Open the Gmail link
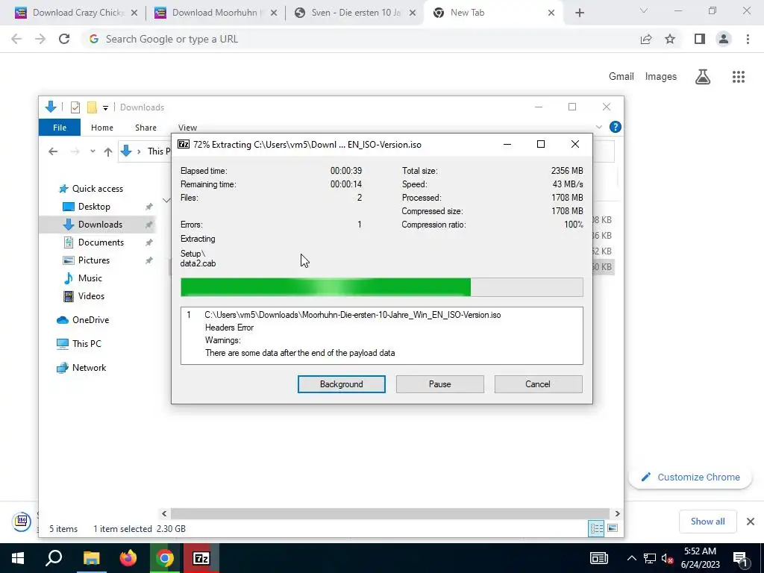Image resolution: width=764 pixels, height=573 pixels. click(621, 77)
